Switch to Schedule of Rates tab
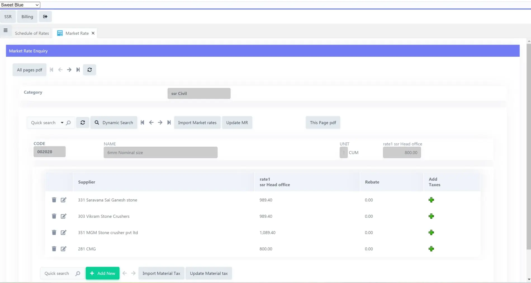This screenshot has width=531, height=283. (x=32, y=33)
